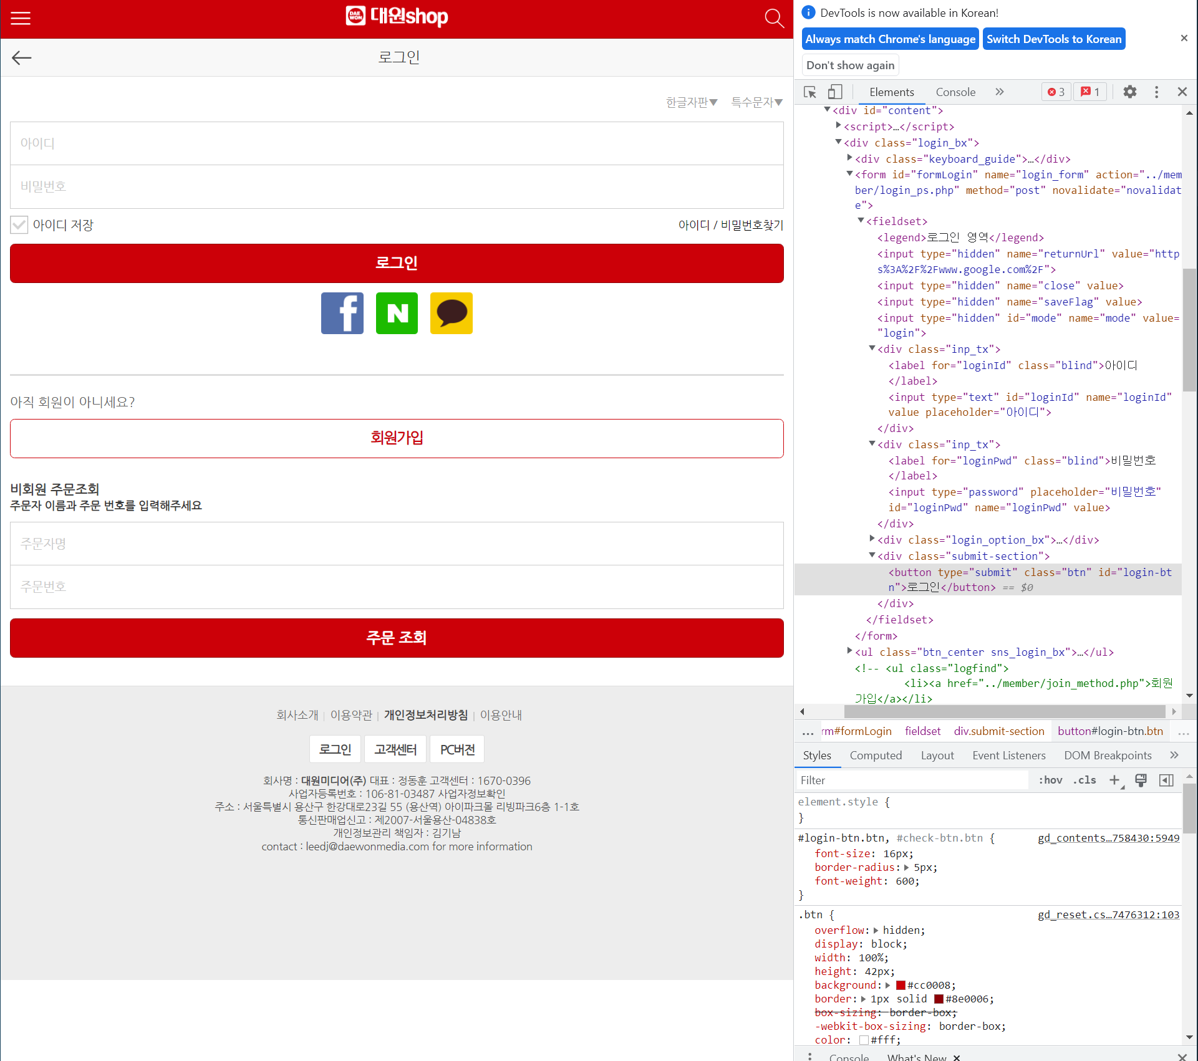Expand border-radius shorthand triangle
The height and width of the screenshot is (1061, 1198).
pyautogui.click(x=906, y=868)
